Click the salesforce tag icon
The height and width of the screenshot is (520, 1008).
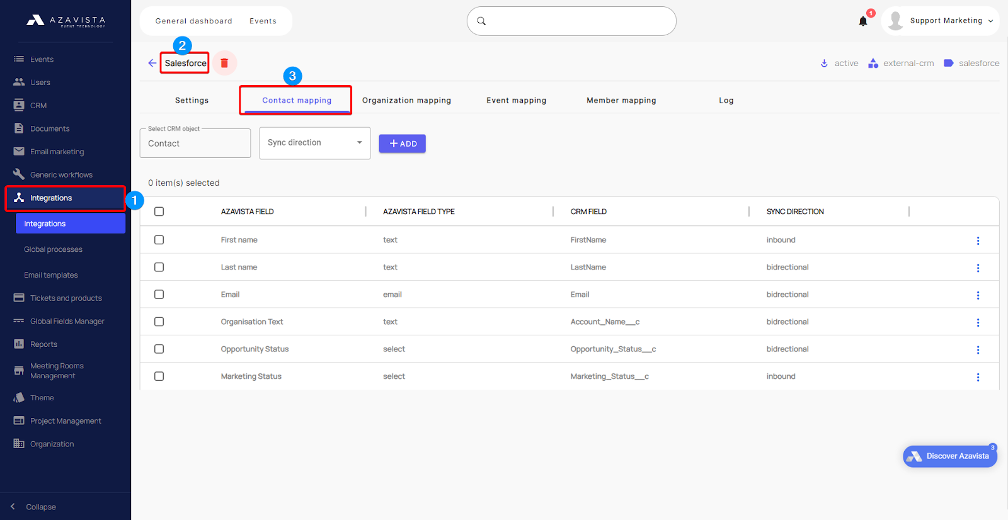tap(949, 63)
